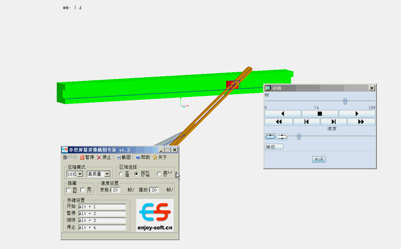Take a screenshot with 截图 button
This screenshot has width=401, height=249.
124,157
